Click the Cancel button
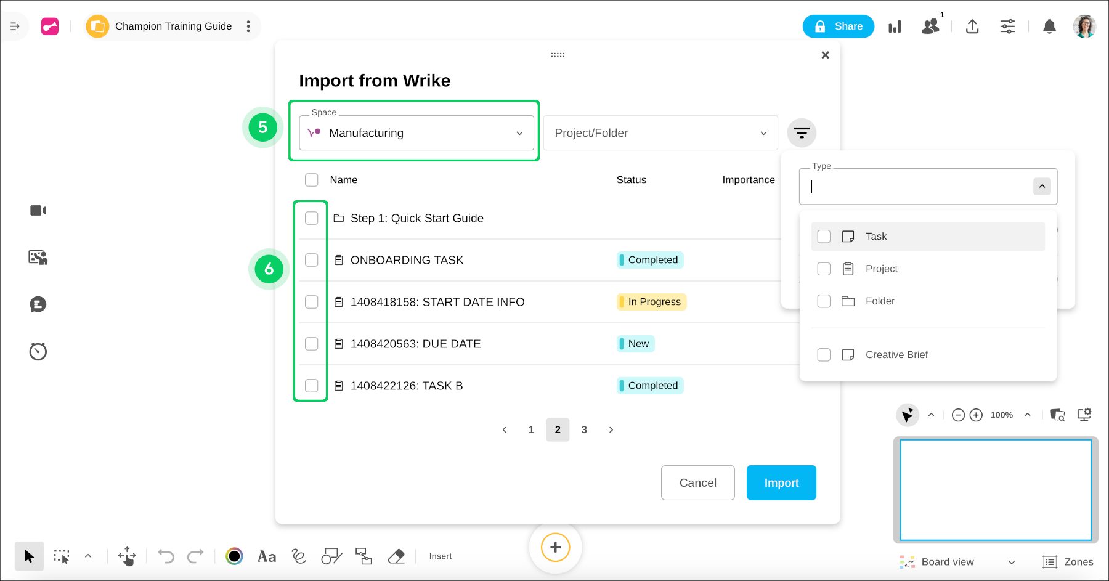Screen dimensions: 1109x581 698,483
